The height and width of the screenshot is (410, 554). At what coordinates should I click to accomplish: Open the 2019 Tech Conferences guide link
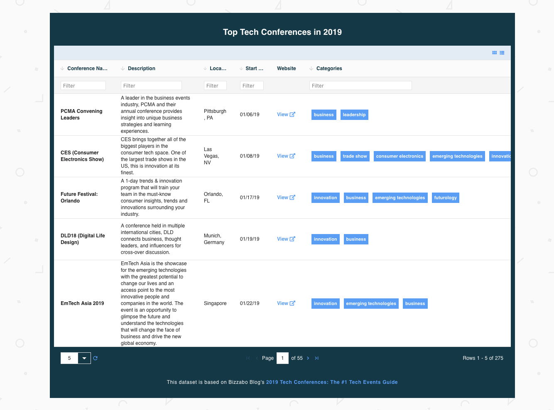pos(332,382)
